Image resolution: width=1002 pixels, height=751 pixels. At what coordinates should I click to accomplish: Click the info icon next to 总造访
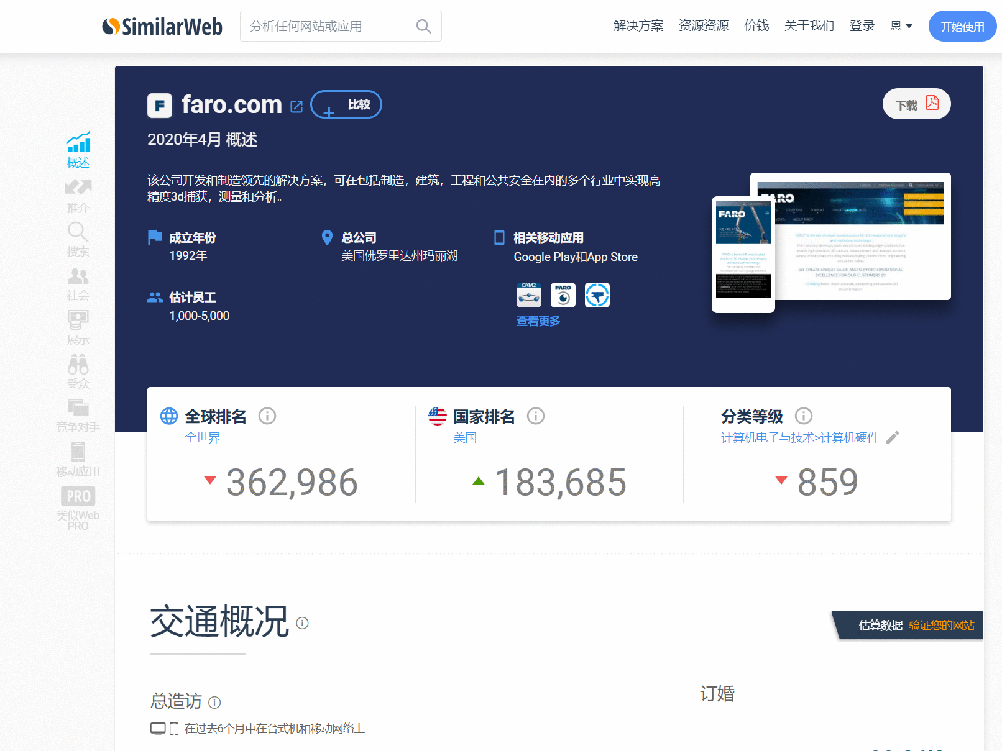point(214,702)
